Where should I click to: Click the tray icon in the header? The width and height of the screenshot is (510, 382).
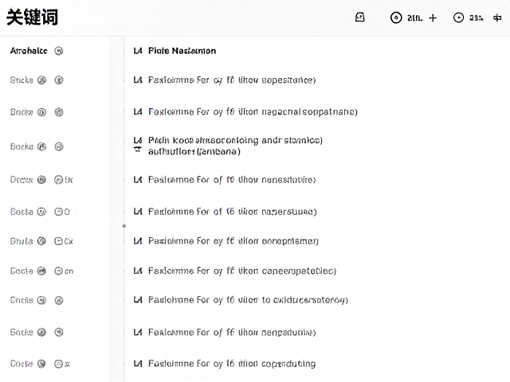click(359, 18)
